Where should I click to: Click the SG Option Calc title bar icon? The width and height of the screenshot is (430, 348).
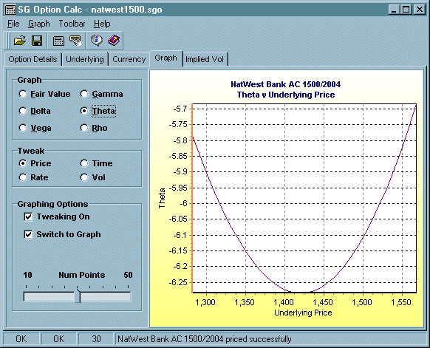10,10
